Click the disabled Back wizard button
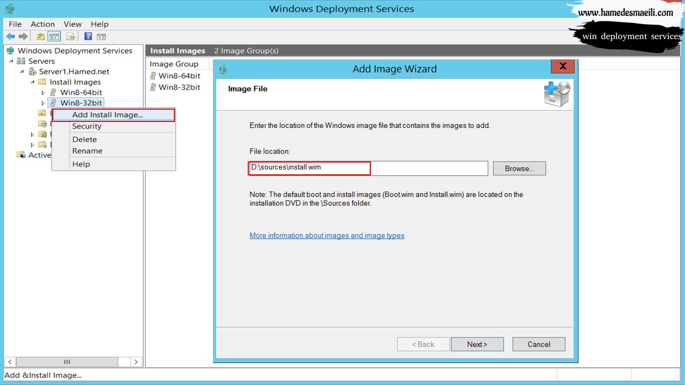Viewport: 685px width, 385px height. [x=423, y=344]
